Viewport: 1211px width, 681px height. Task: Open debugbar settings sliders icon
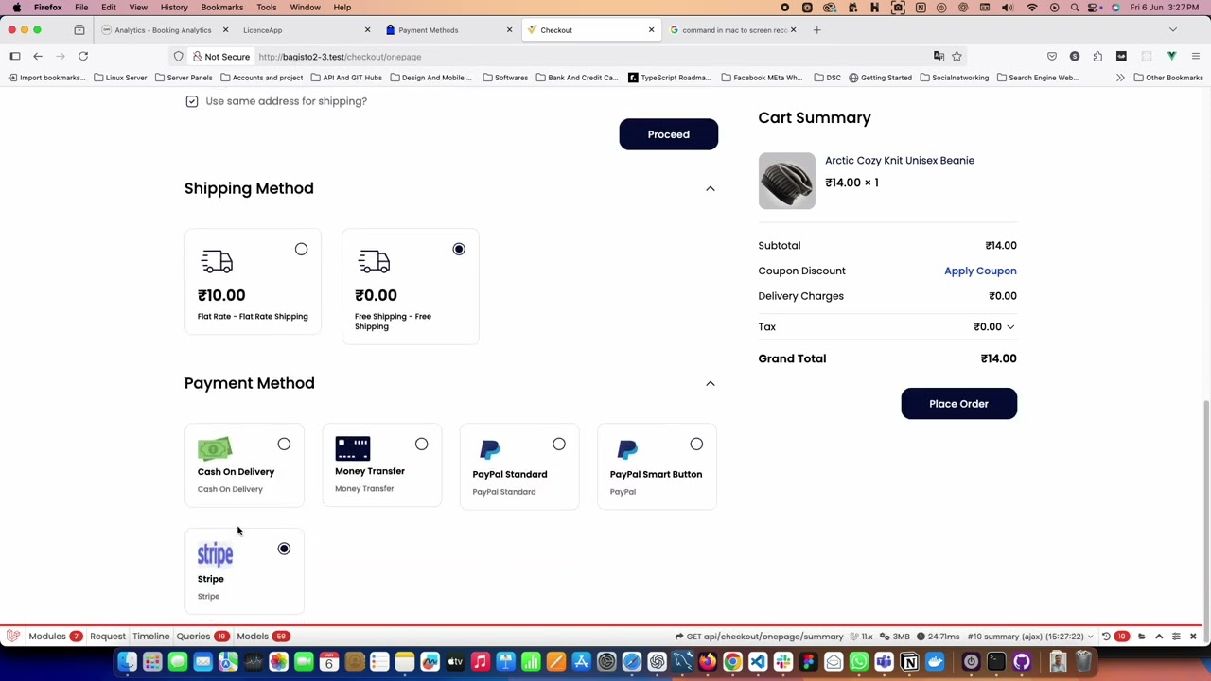point(1176,637)
